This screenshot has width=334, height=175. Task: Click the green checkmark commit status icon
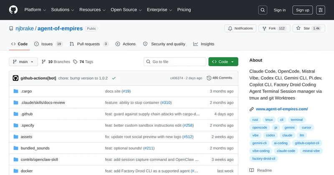pyautogui.click(x=114, y=78)
